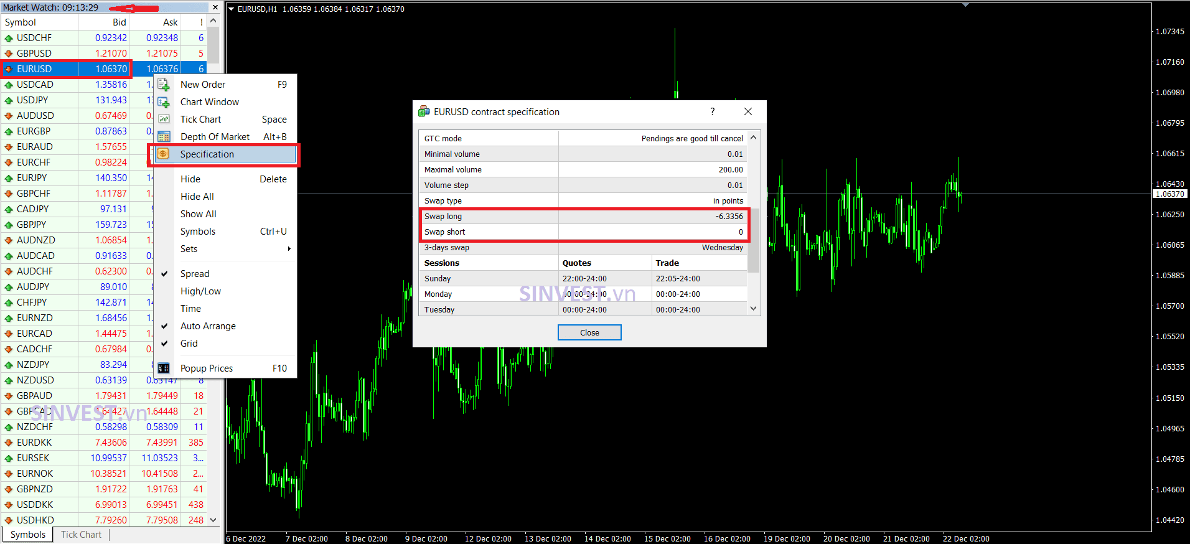The image size is (1190, 544).
Task: Click the down arrow icon beside EURUSD symbol
Action: 9,69
